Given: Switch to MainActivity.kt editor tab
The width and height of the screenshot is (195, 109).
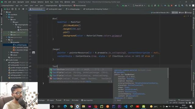Looking at the screenshot, I should [37, 9].
